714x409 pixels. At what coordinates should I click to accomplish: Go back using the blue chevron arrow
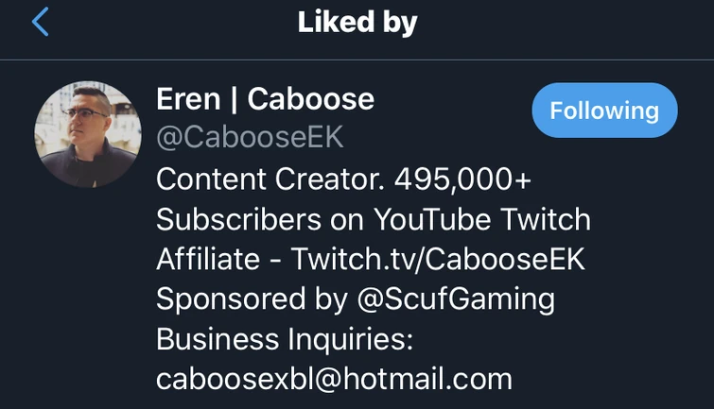click(40, 23)
